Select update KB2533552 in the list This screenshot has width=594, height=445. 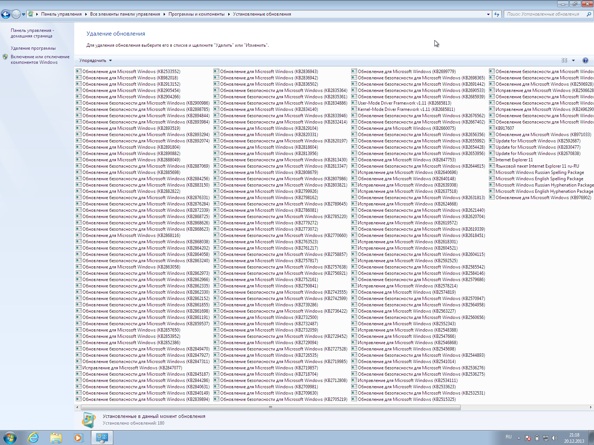131,72
